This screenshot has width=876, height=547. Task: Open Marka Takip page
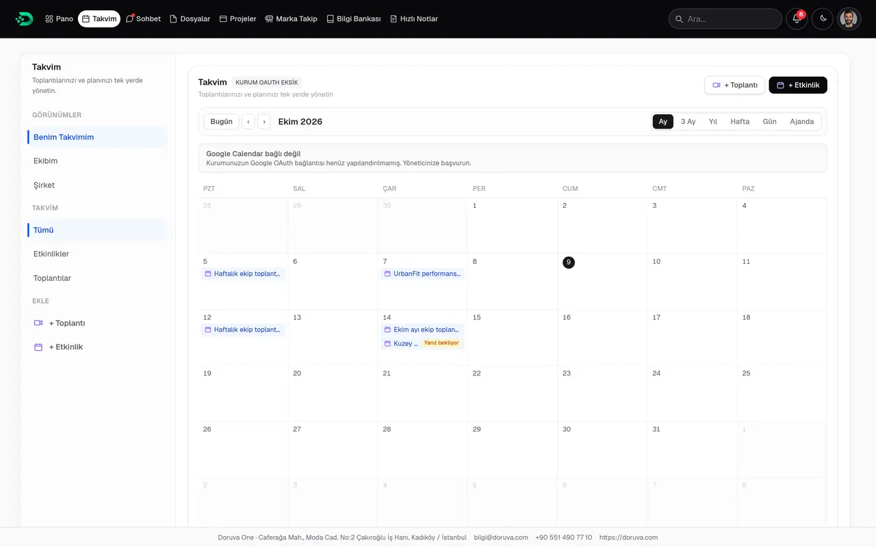point(291,19)
